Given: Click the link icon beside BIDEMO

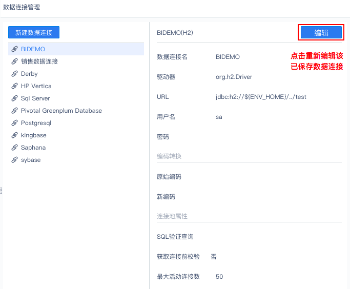Looking at the screenshot, I should pos(14,49).
